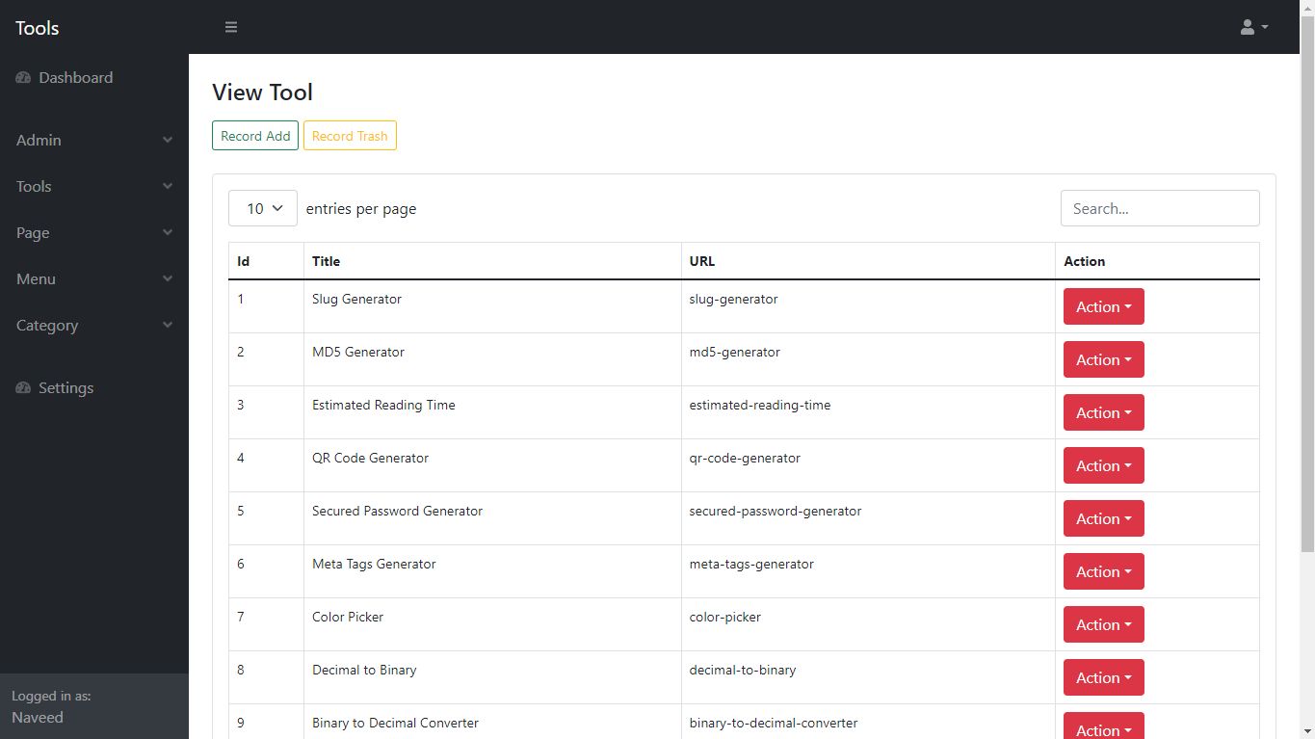Expand the Admin menu chevron
The image size is (1315, 739).
(x=168, y=141)
